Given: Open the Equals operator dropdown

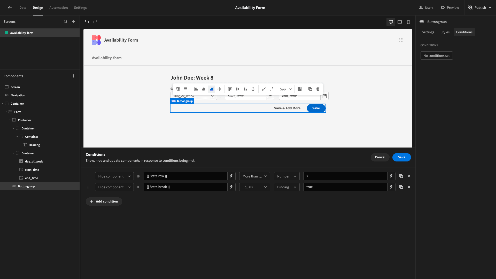Looking at the screenshot, I should pyautogui.click(x=255, y=187).
